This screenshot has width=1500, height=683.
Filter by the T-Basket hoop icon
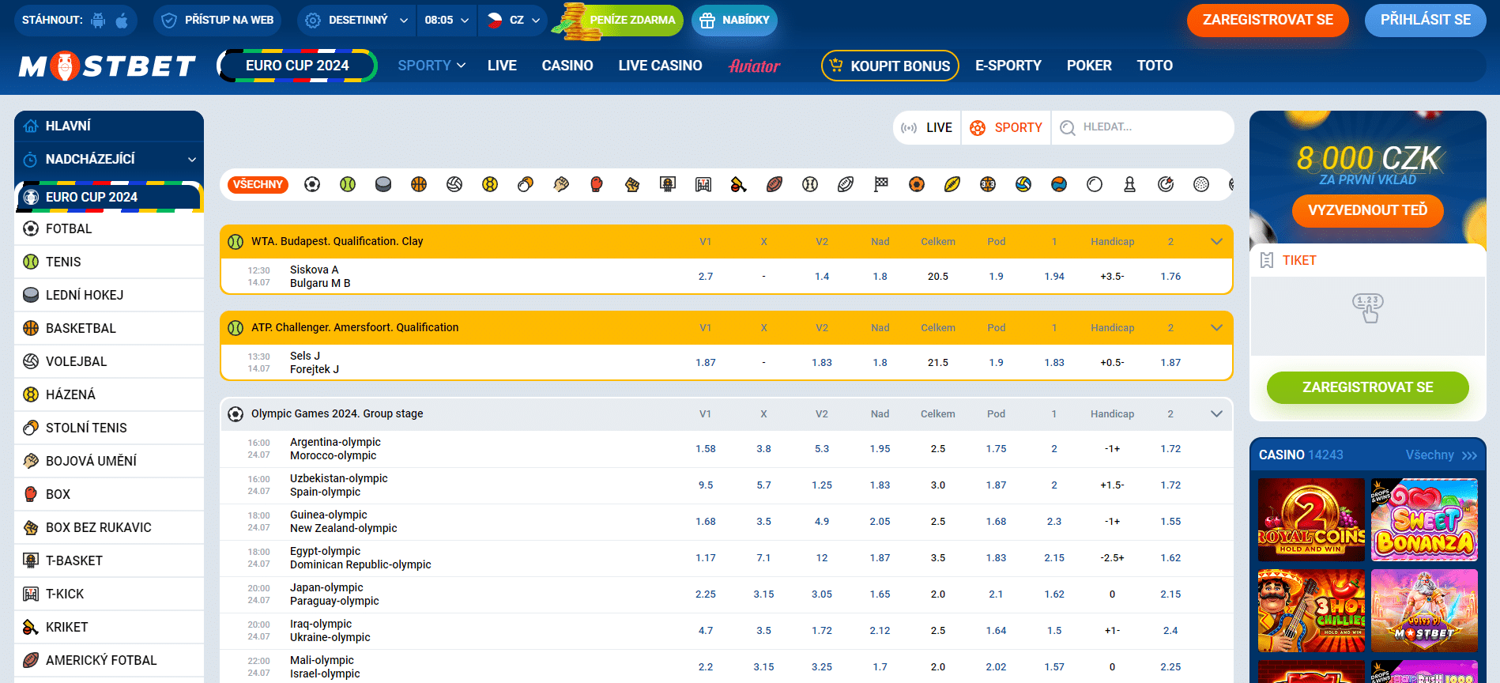click(668, 184)
